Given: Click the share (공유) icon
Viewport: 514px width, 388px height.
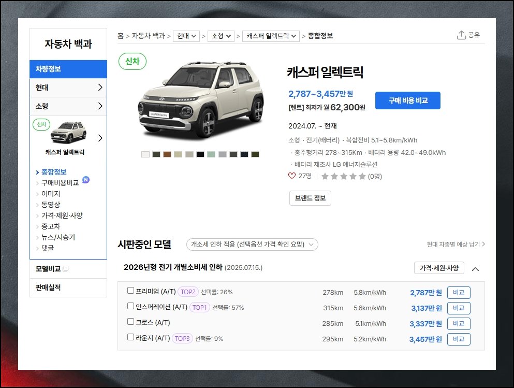Looking at the screenshot, I should click(x=461, y=35).
